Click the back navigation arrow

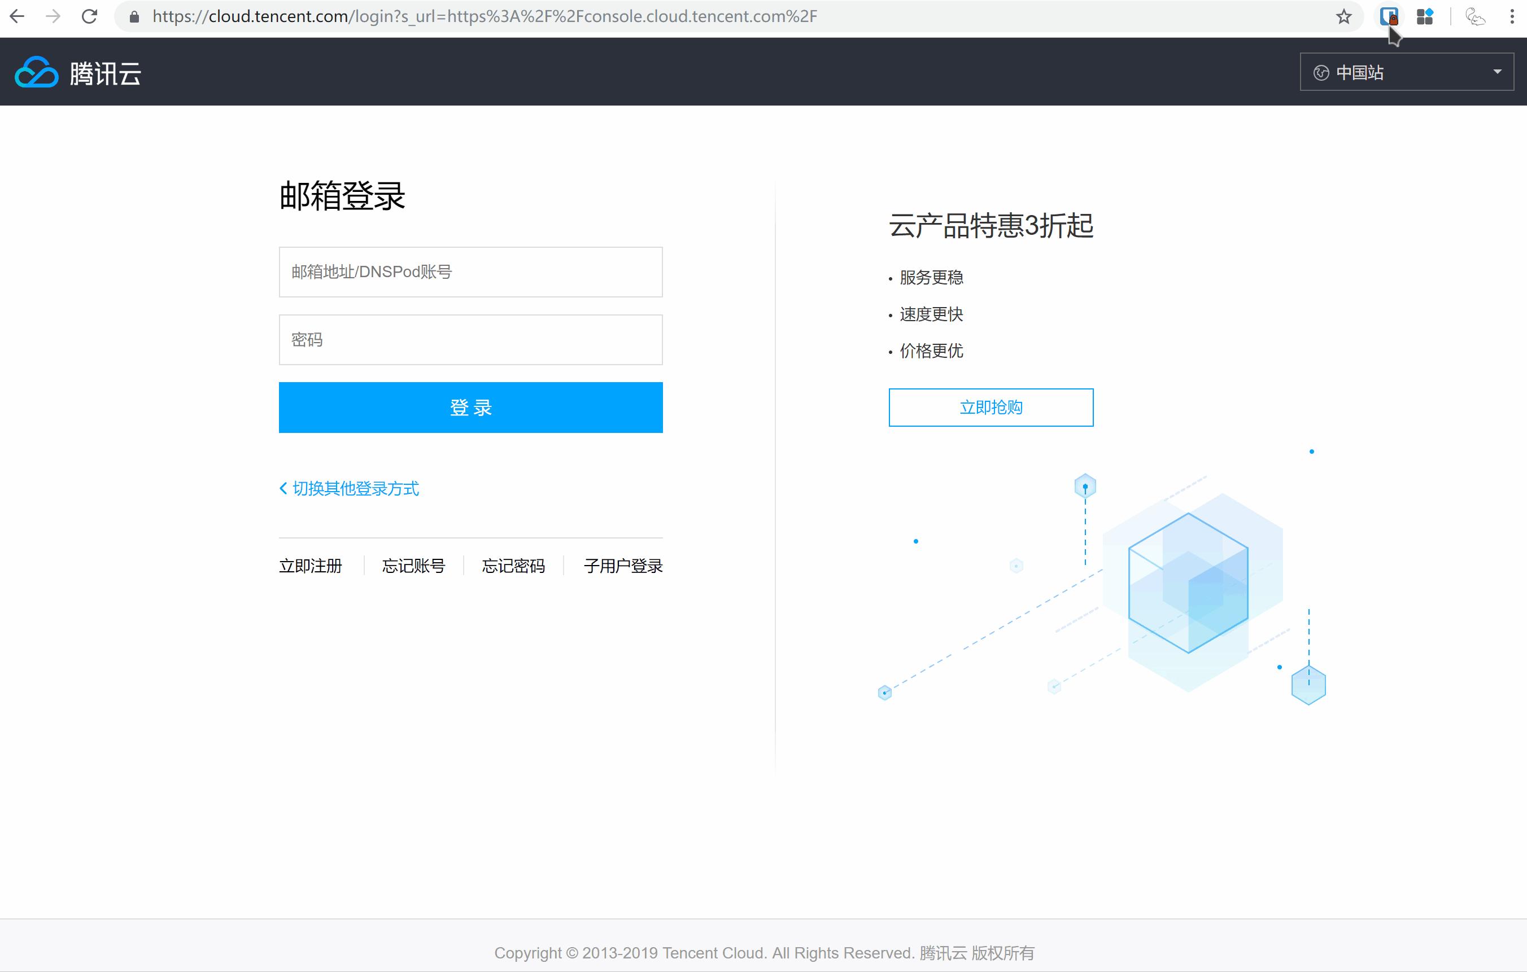[17, 16]
